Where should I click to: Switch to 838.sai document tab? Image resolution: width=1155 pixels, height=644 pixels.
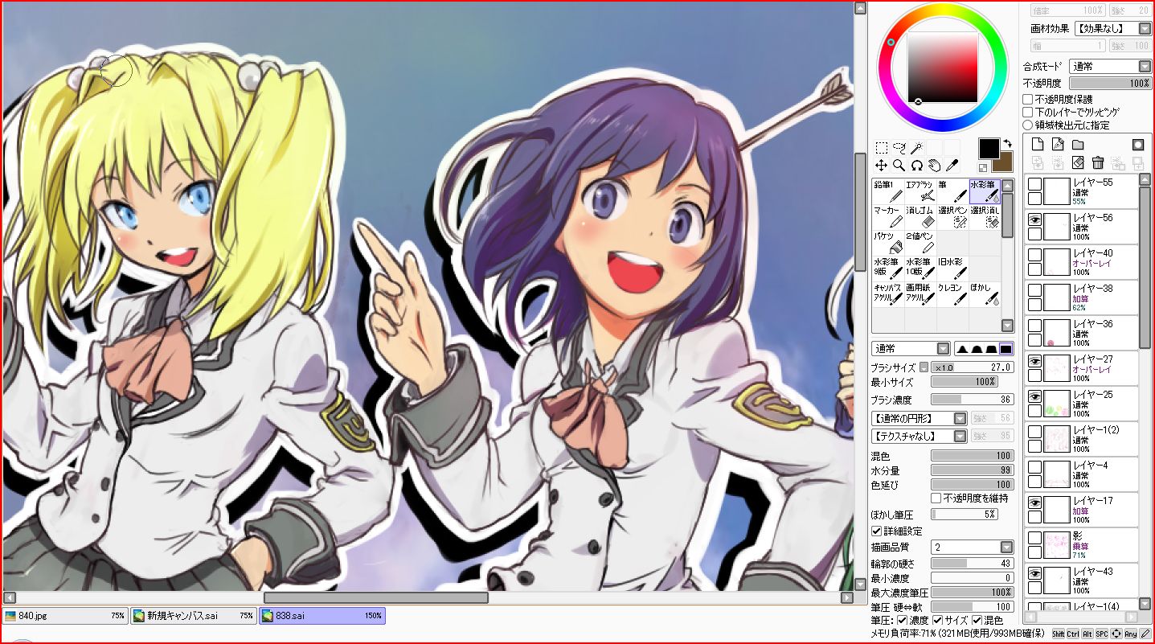coord(322,617)
